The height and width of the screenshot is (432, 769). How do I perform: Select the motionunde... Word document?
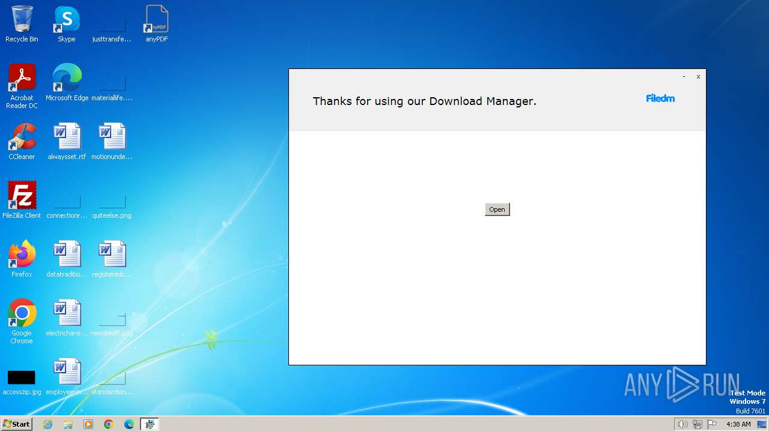[x=112, y=142]
